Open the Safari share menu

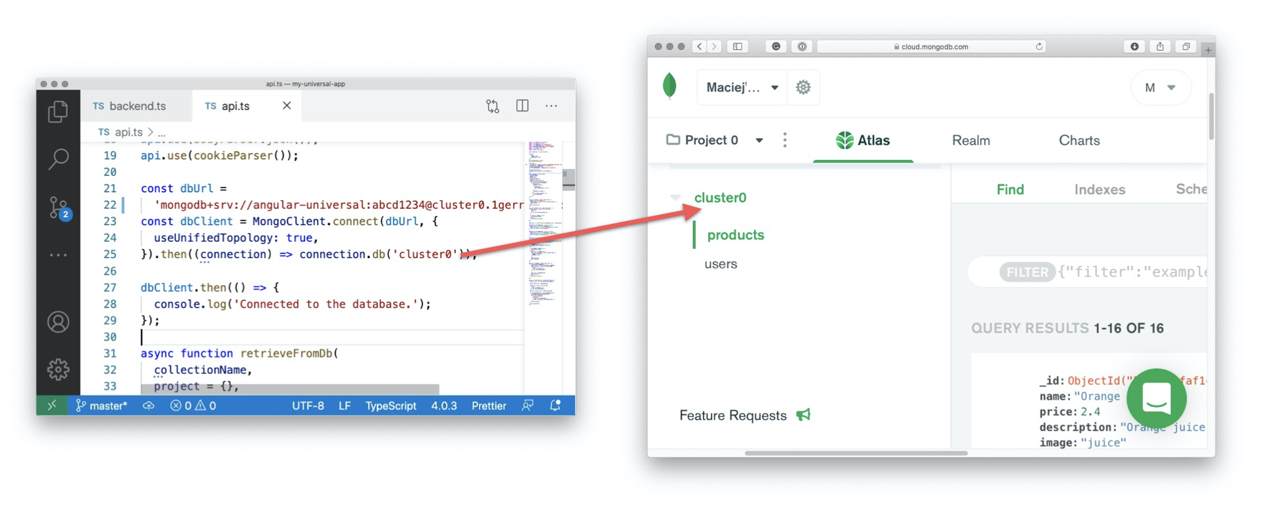pos(1160,47)
